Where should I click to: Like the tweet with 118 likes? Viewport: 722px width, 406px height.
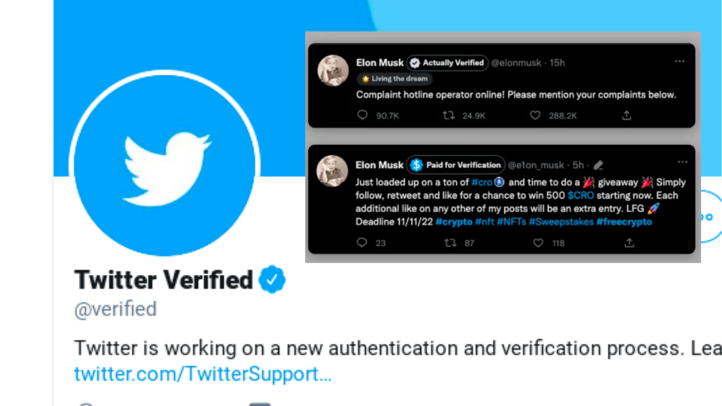pyautogui.click(x=538, y=242)
